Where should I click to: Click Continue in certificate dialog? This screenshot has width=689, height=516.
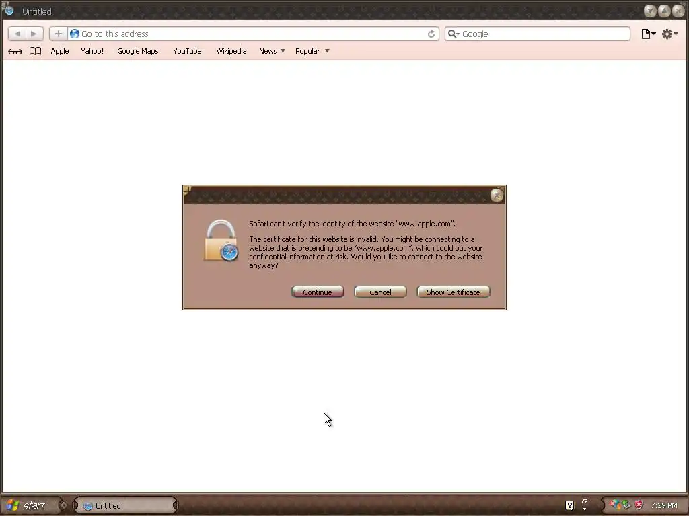point(318,292)
